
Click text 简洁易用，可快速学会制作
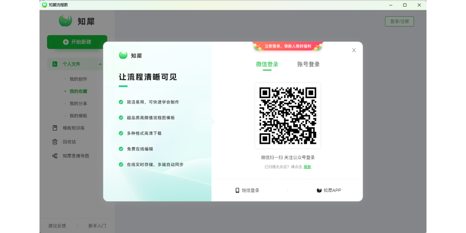(153, 102)
